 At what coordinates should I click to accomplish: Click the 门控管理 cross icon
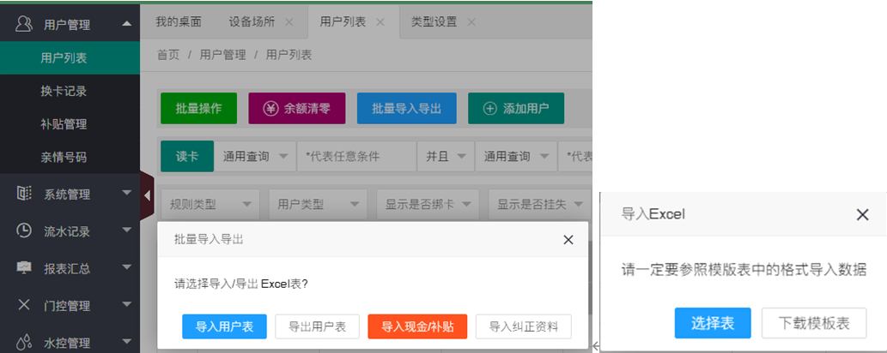pos(25,305)
